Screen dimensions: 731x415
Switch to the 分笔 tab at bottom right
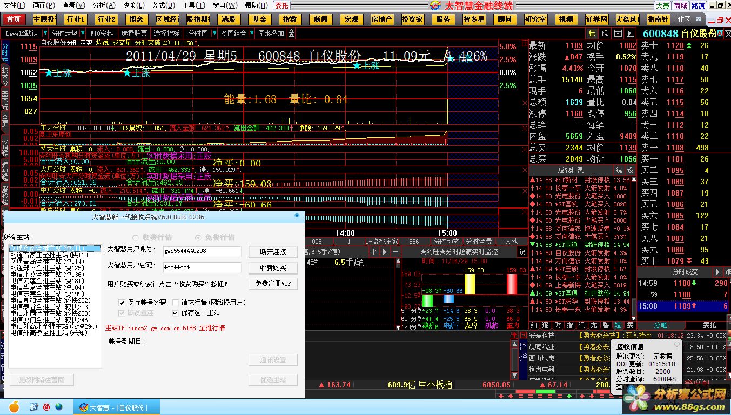click(660, 325)
